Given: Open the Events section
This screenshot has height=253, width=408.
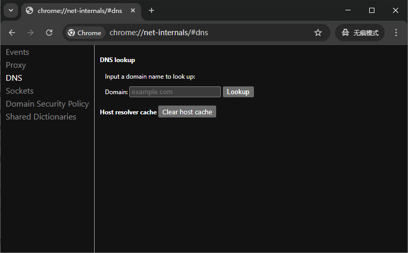Looking at the screenshot, I should [17, 52].
